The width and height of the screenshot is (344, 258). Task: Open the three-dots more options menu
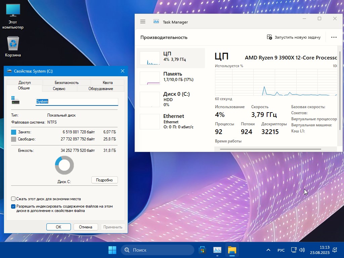pos(334,37)
